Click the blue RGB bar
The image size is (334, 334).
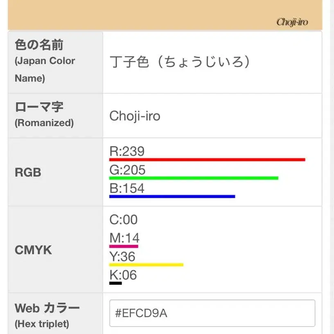click(x=172, y=196)
